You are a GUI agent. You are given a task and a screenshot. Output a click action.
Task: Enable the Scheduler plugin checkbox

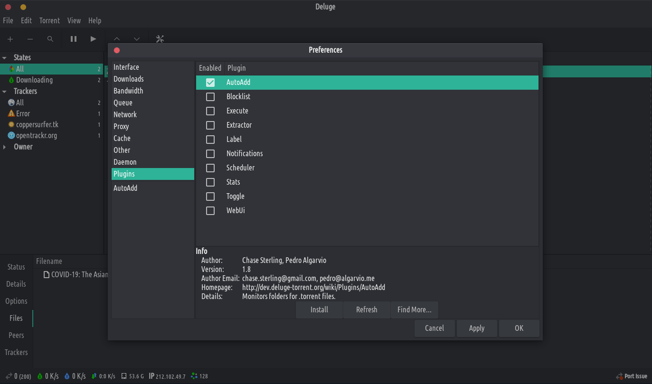pos(210,168)
